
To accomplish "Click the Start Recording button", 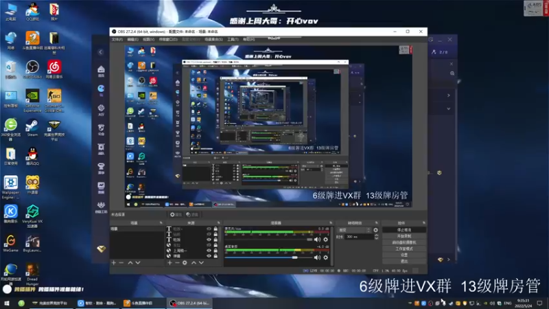I will tap(404, 236).
